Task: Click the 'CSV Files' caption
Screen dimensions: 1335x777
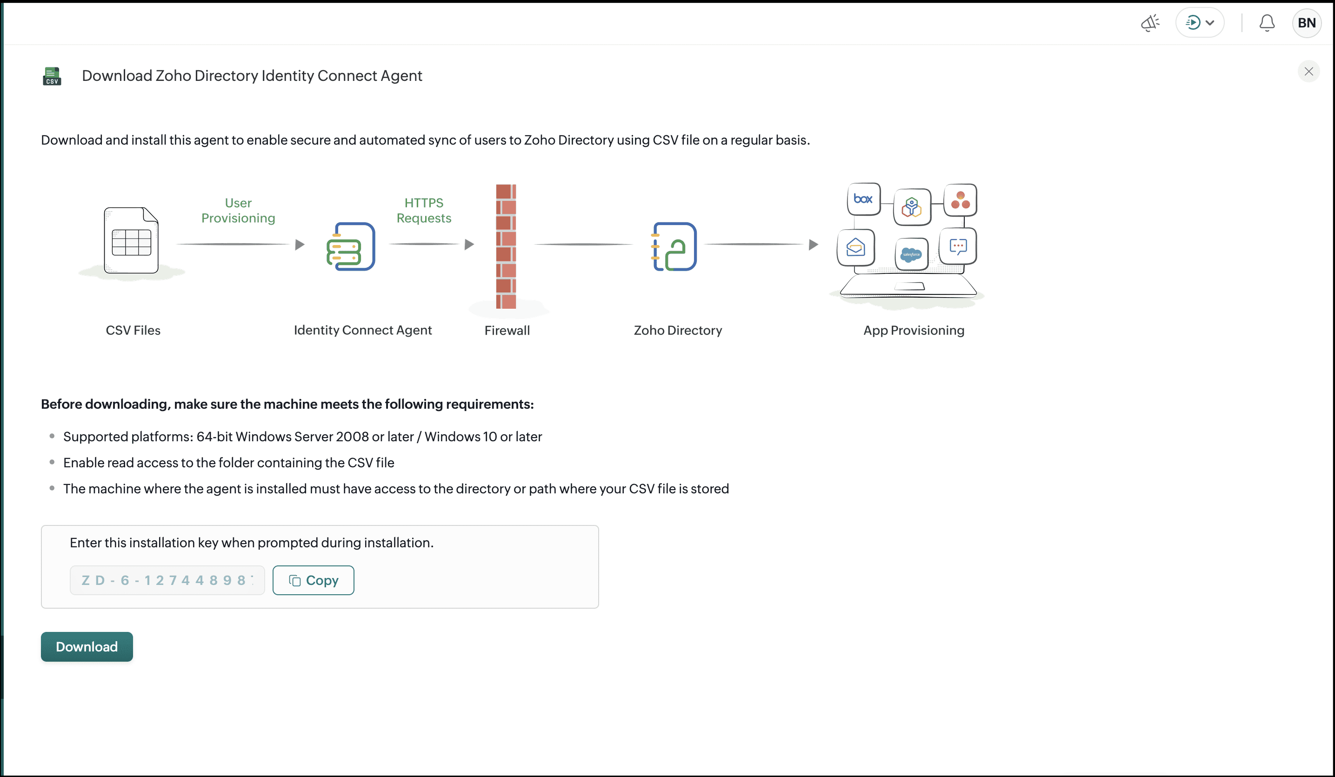Action: [x=133, y=330]
